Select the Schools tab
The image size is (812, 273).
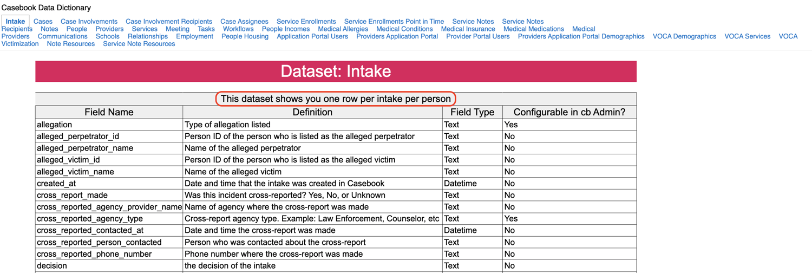[107, 37]
